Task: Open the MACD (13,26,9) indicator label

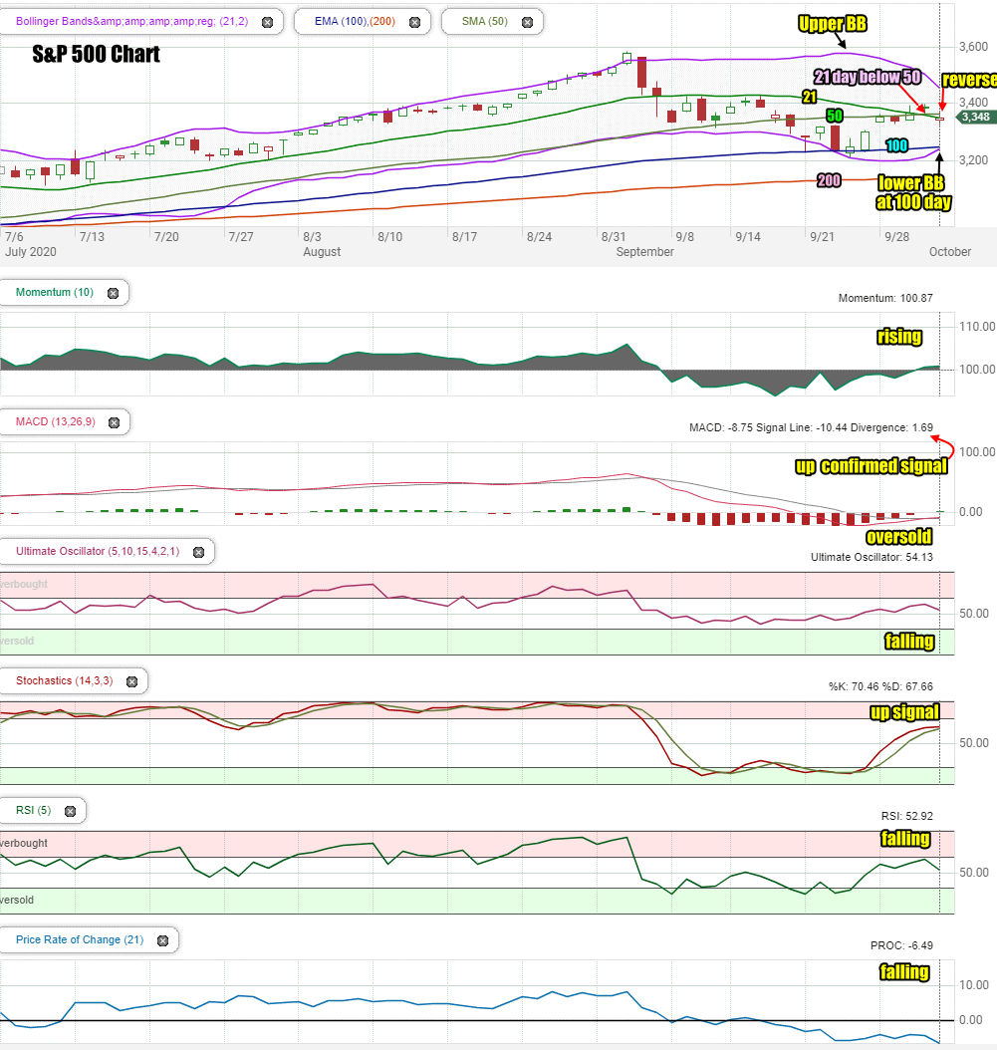Action: 56,421
